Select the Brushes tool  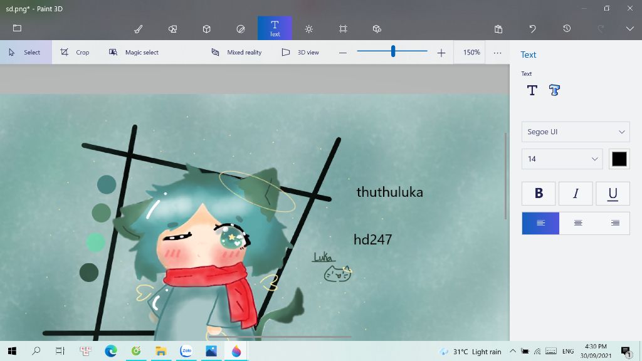coord(139,29)
